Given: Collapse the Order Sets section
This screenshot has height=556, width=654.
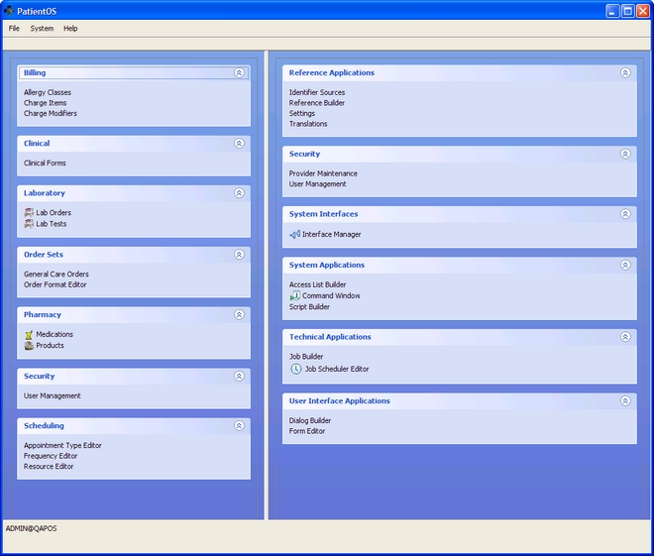Looking at the screenshot, I should (239, 255).
